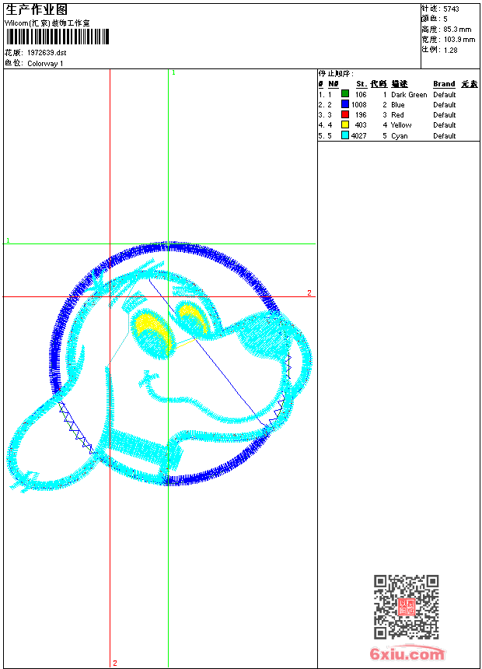Click the 'St.' column header
Image resolution: width=482 pixels, height=669 pixels.
pos(361,84)
